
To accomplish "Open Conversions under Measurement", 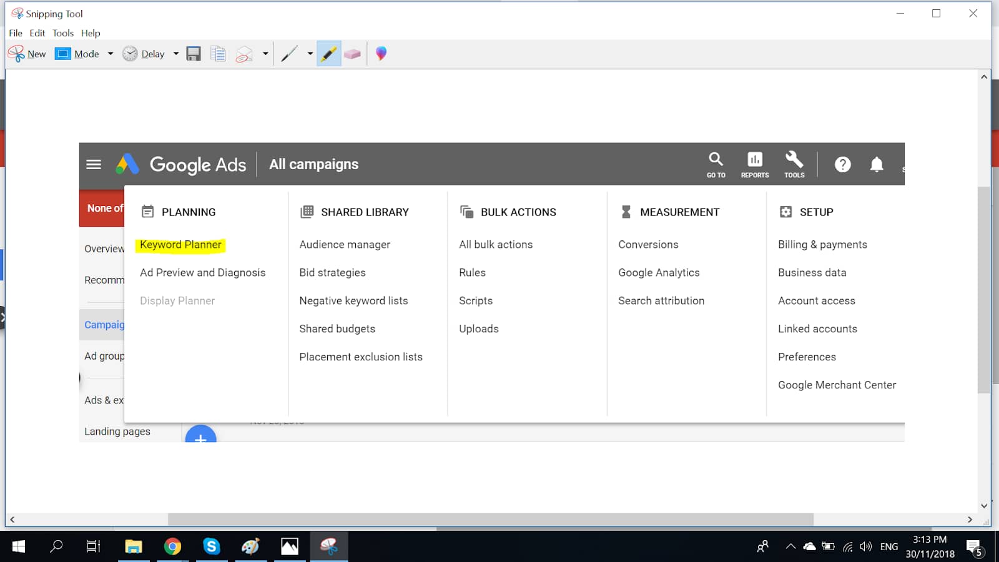I will (648, 245).
